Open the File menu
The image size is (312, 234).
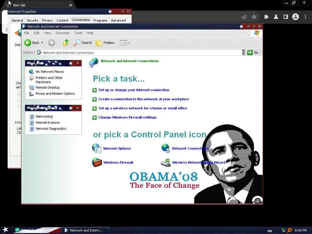pyautogui.click(x=27, y=33)
